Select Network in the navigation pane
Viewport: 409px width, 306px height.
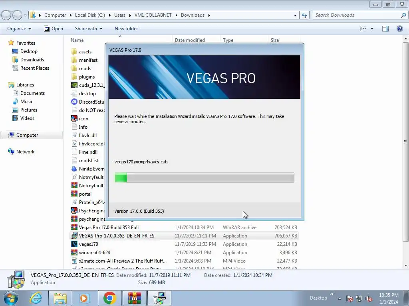pyautogui.click(x=25, y=152)
